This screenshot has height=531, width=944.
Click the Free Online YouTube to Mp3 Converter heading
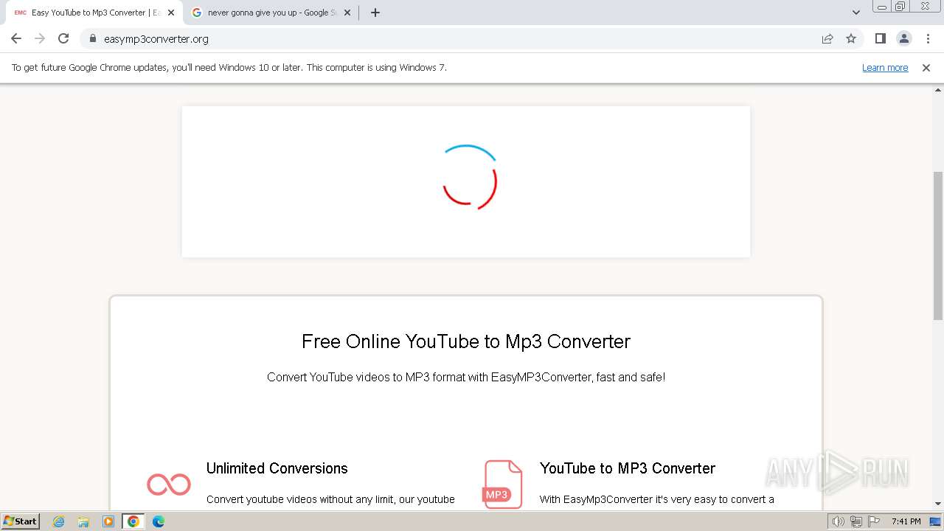coord(466,341)
